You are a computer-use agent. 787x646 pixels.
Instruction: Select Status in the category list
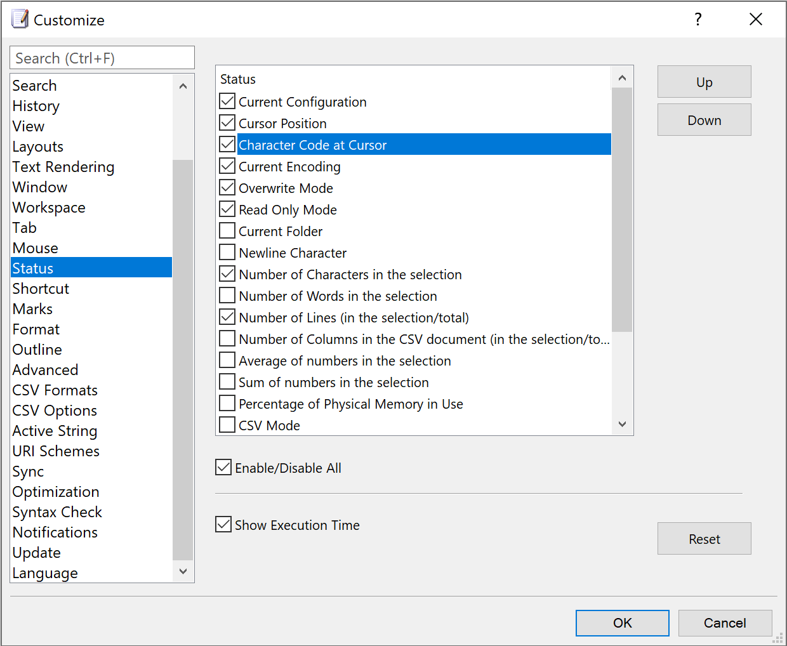(x=91, y=267)
